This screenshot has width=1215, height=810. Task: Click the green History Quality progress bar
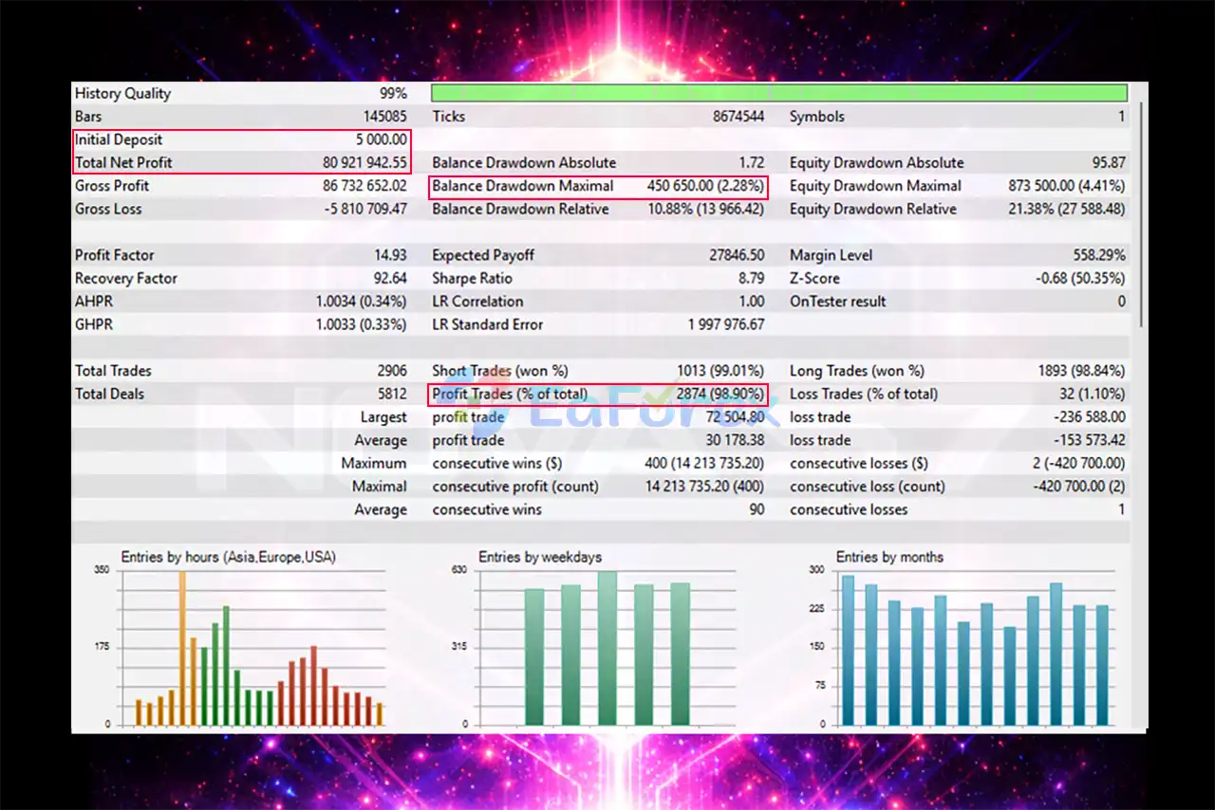778,93
